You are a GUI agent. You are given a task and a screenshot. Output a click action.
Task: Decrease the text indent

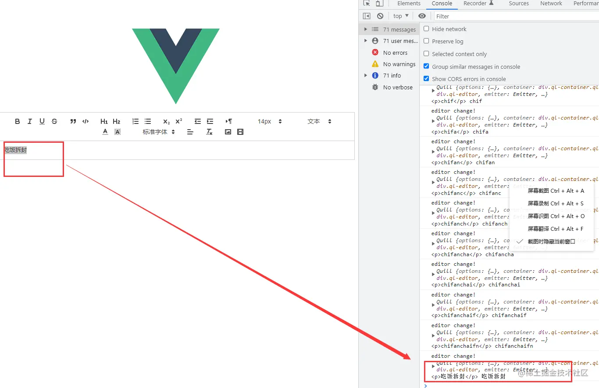[x=198, y=121]
